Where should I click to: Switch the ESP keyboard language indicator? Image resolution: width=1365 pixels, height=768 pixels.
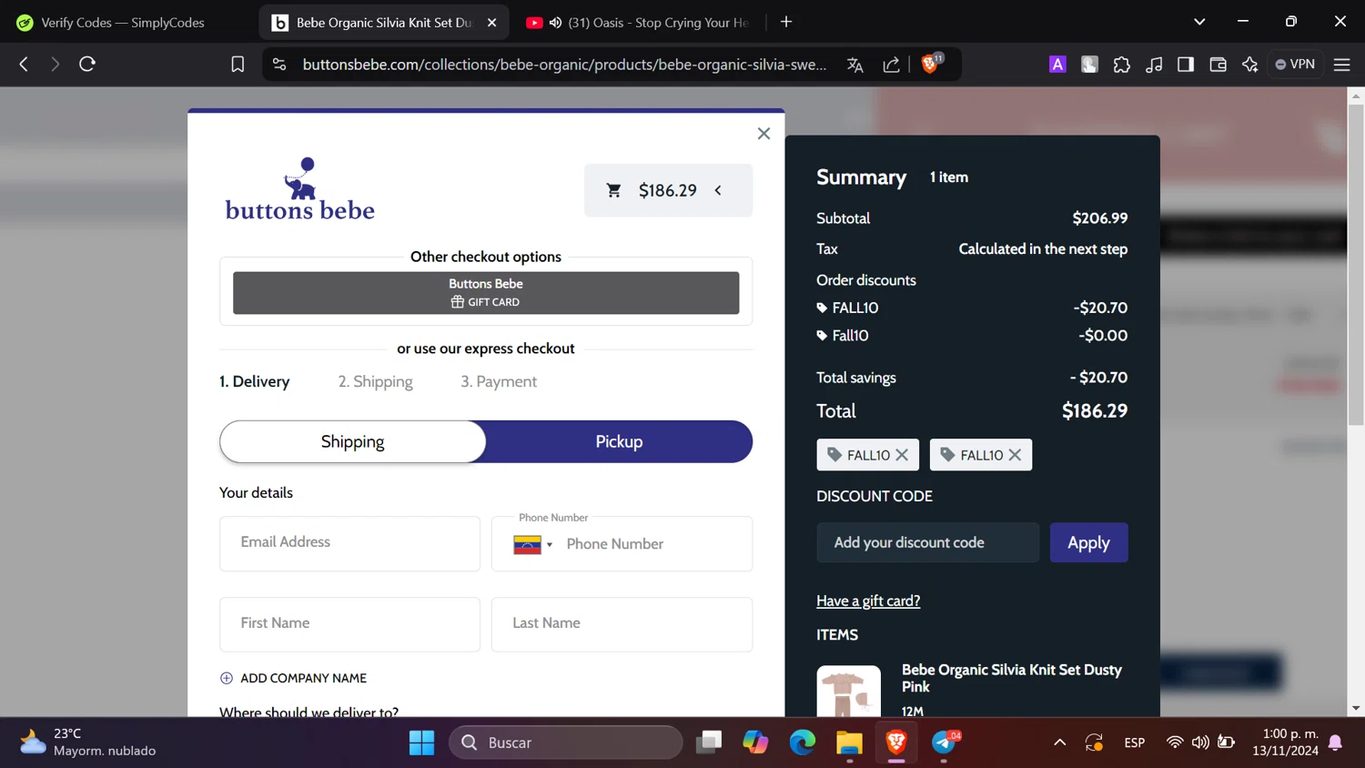[1134, 743]
